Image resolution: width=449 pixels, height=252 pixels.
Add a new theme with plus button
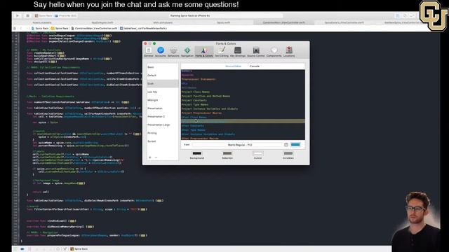(149, 157)
